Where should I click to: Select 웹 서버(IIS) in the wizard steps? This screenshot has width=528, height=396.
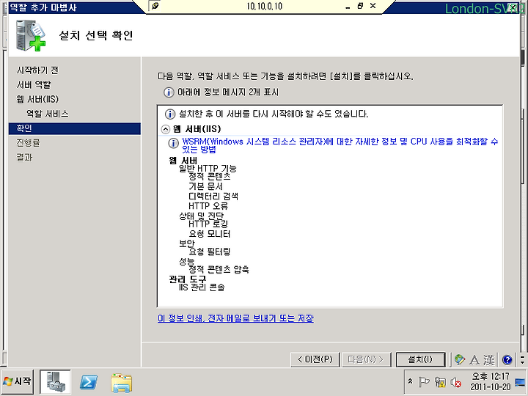pos(37,99)
